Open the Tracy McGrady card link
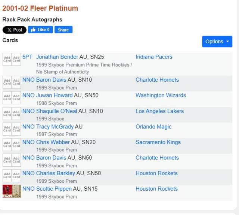239x215 pixels. click(x=55, y=127)
